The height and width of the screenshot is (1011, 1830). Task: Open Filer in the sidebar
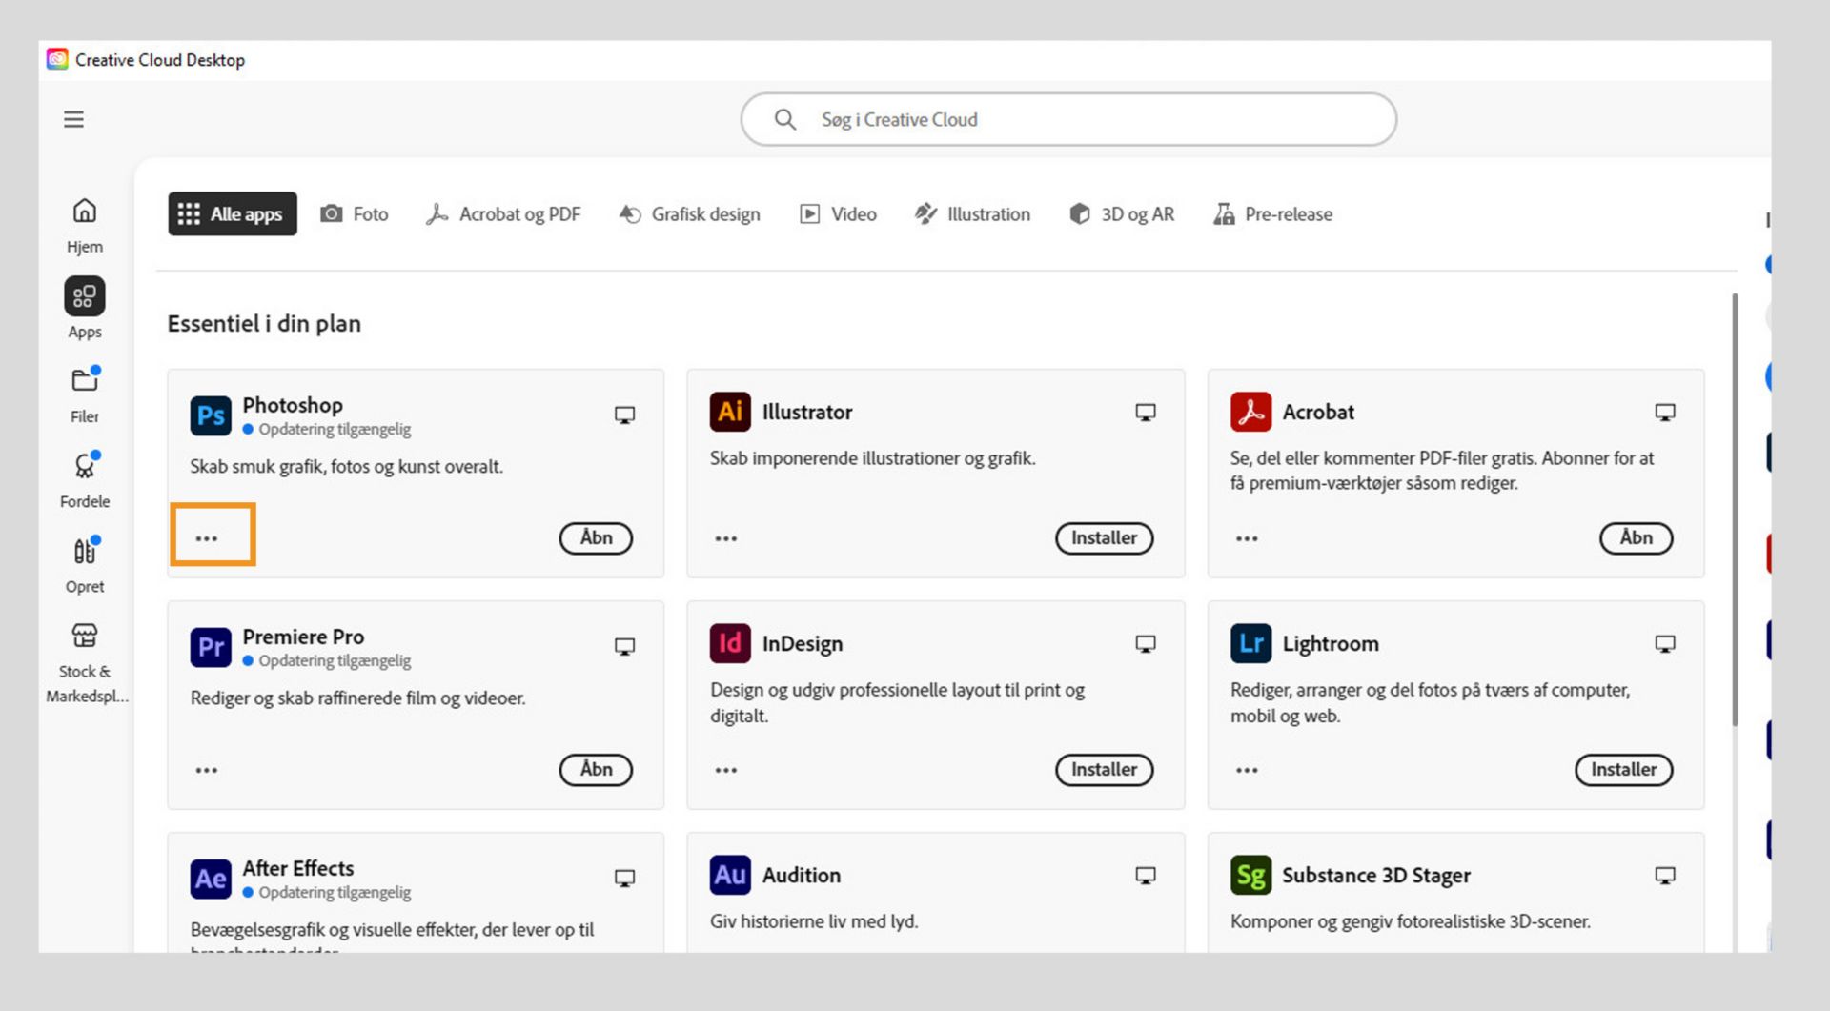coord(85,394)
